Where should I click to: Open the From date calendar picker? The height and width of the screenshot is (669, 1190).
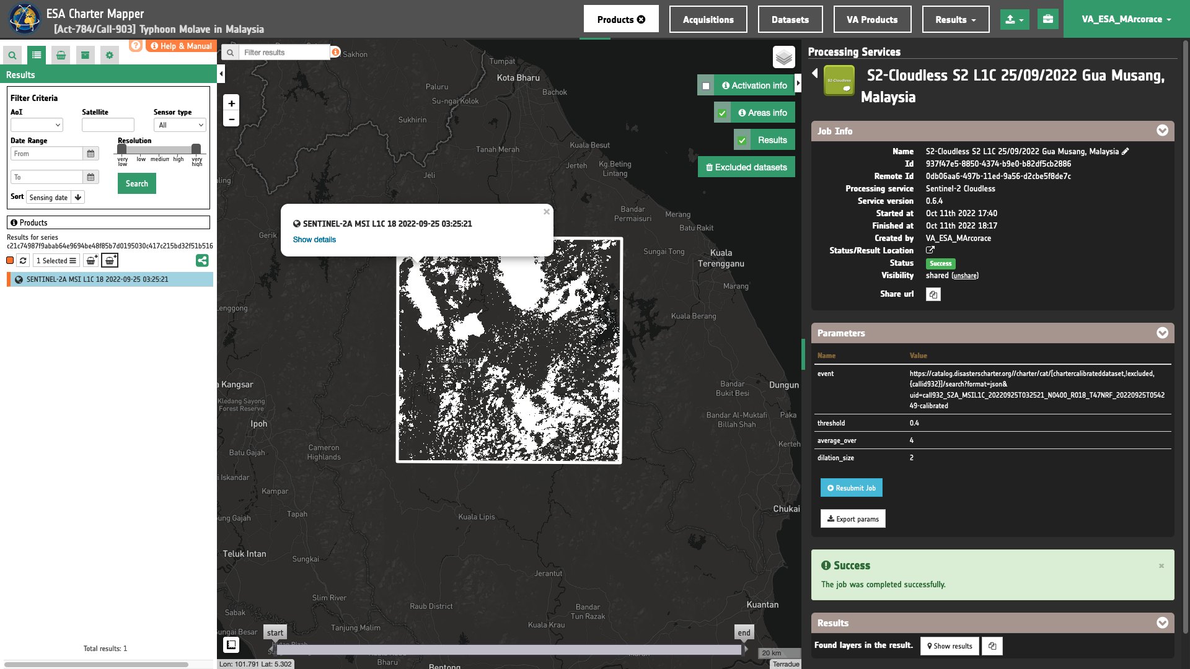click(x=91, y=154)
